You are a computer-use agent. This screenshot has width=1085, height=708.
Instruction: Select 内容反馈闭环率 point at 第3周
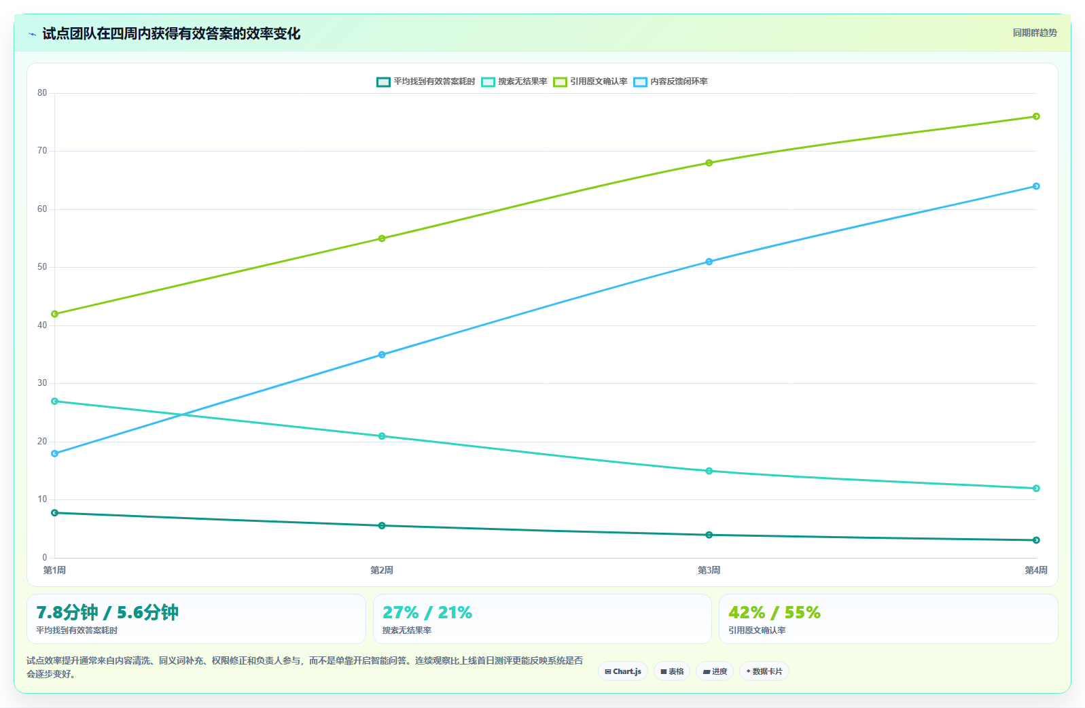coord(709,262)
